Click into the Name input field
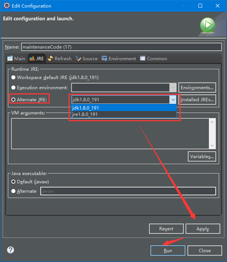Image resolution: width=227 pixels, height=262 pixels. coord(122,47)
